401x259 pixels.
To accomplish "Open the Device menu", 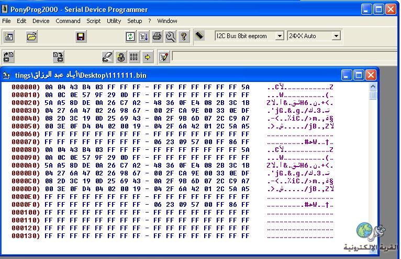I will click(x=41, y=21).
